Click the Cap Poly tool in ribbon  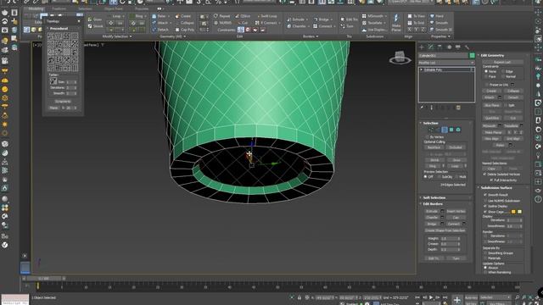pyautogui.click(x=185, y=30)
